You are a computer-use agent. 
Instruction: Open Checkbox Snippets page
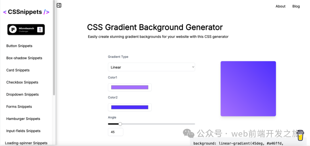point(22,82)
